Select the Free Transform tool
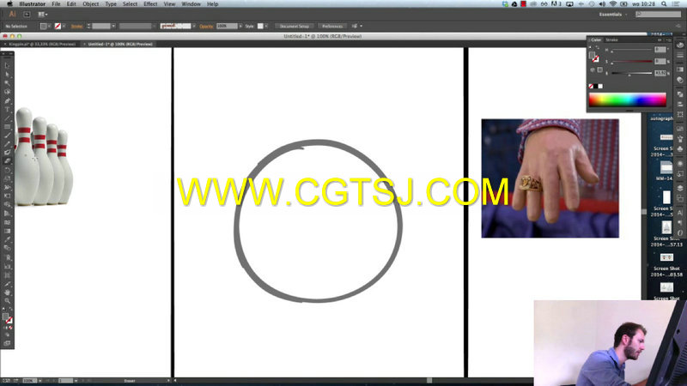Viewport: 687px width, 386px height. point(7,196)
